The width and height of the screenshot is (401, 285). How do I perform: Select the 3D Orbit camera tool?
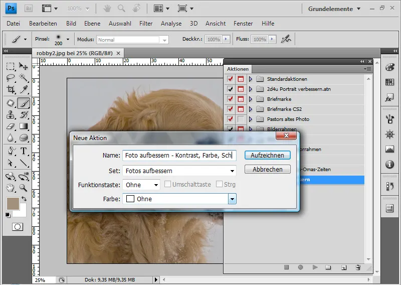[x=24, y=176]
